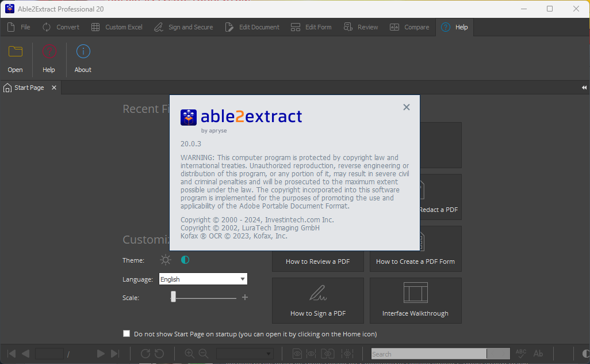
Task: Click the zoom out magnifier icon
Action: tap(204, 354)
